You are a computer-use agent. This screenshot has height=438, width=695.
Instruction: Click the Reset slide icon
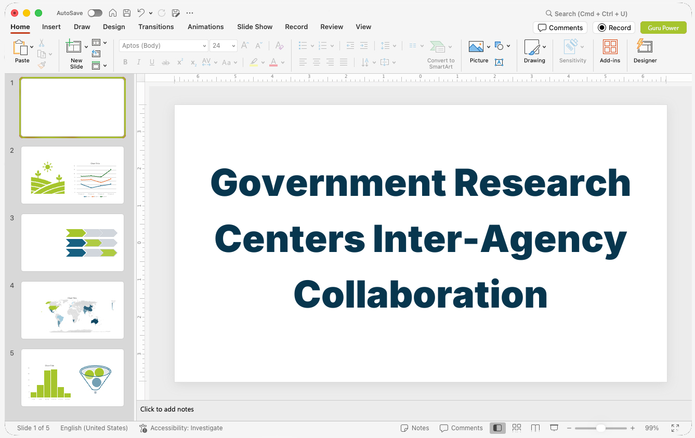pos(96,54)
